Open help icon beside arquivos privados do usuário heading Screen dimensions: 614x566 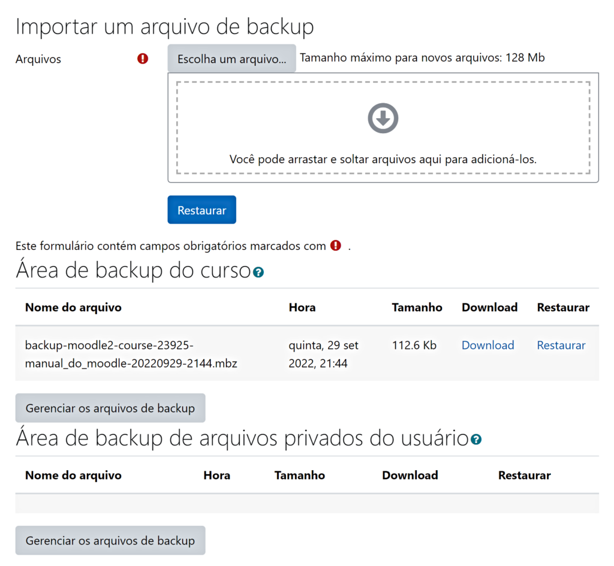click(x=475, y=439)
